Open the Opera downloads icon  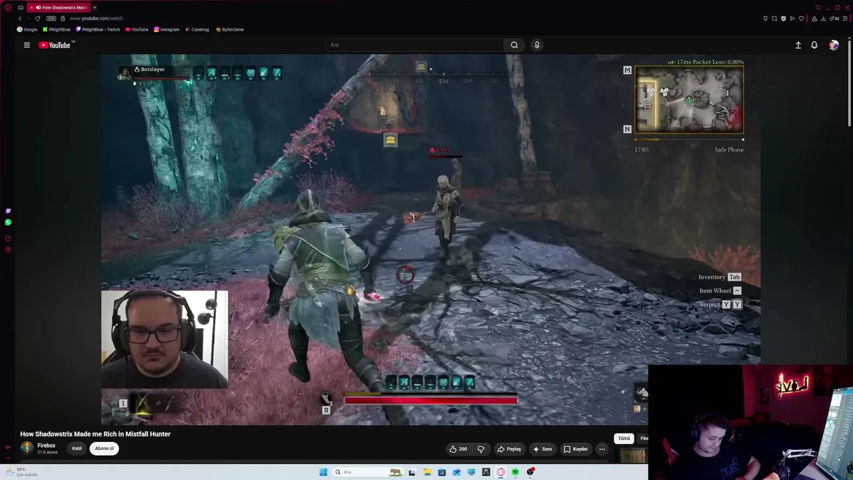[x=824, y=19]
